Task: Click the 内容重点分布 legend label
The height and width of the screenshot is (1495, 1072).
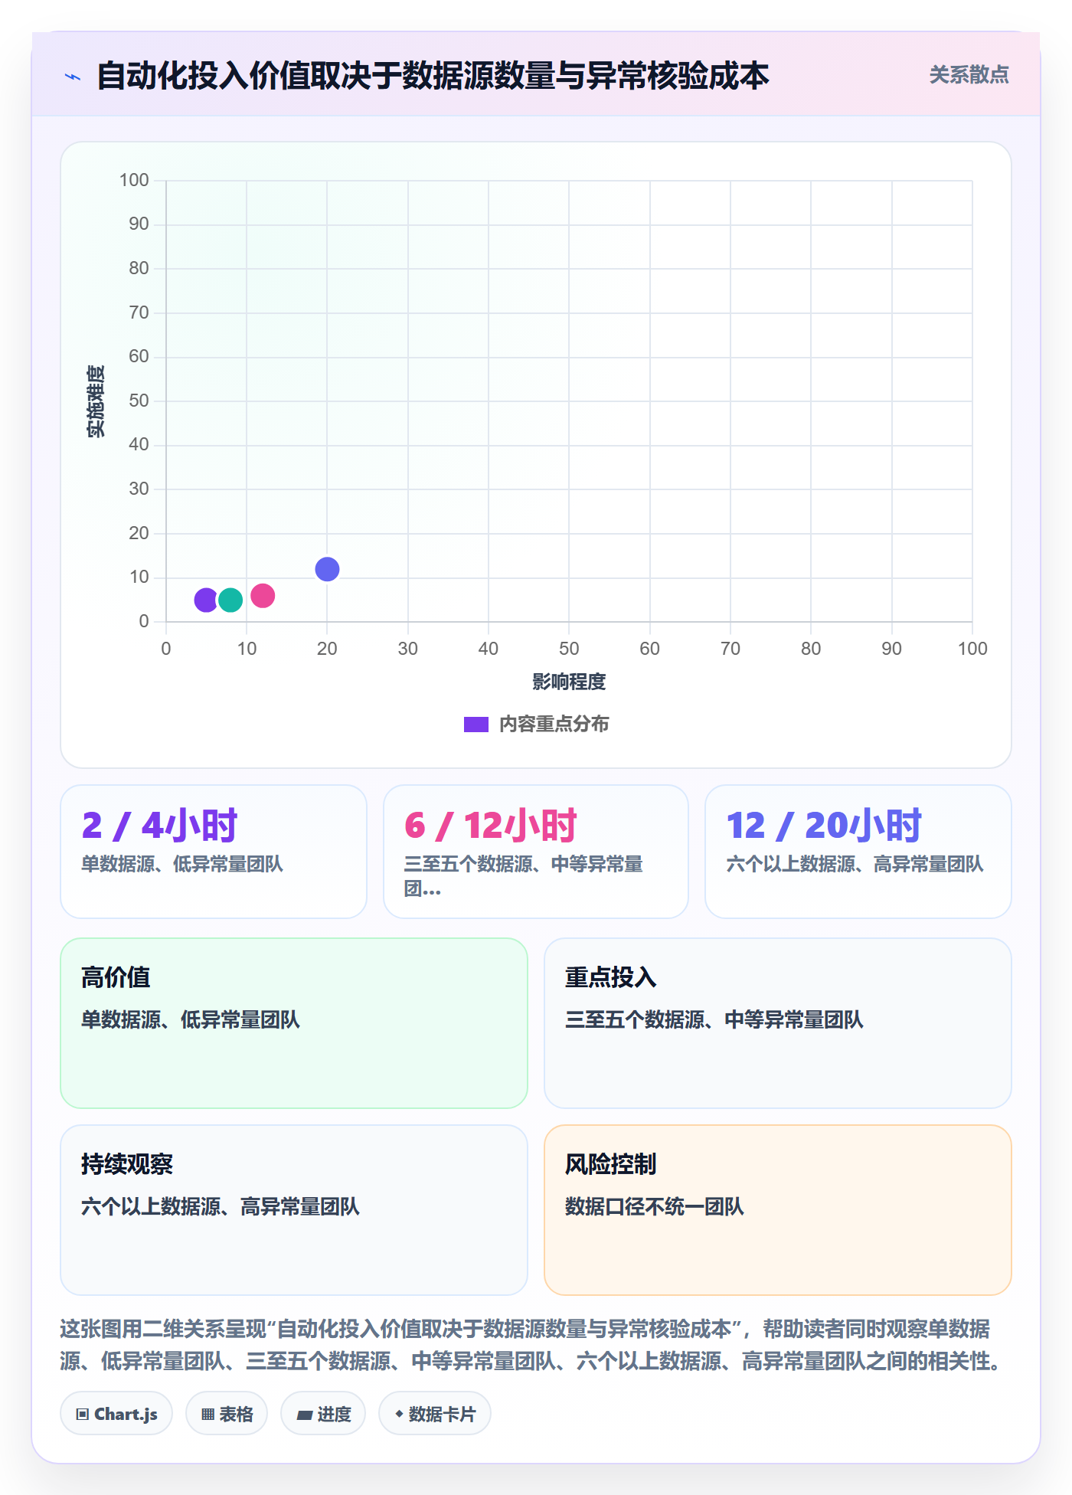Action: [x=554, y=725]
